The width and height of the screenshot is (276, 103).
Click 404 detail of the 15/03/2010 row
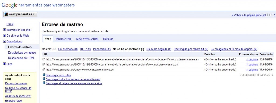[x=220, y=59]
